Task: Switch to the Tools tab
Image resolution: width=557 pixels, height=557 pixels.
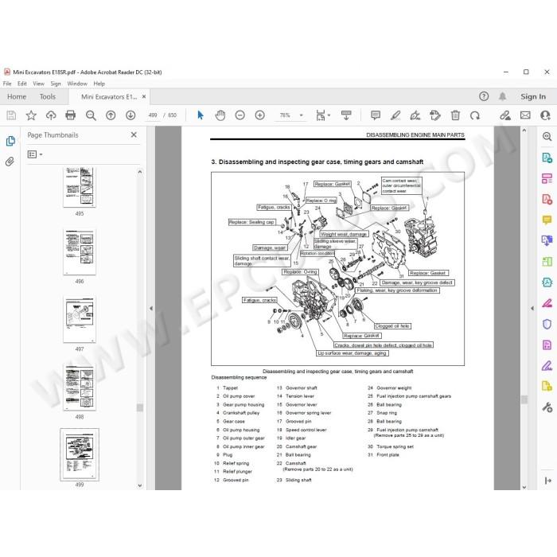Action: pos(48,96)
